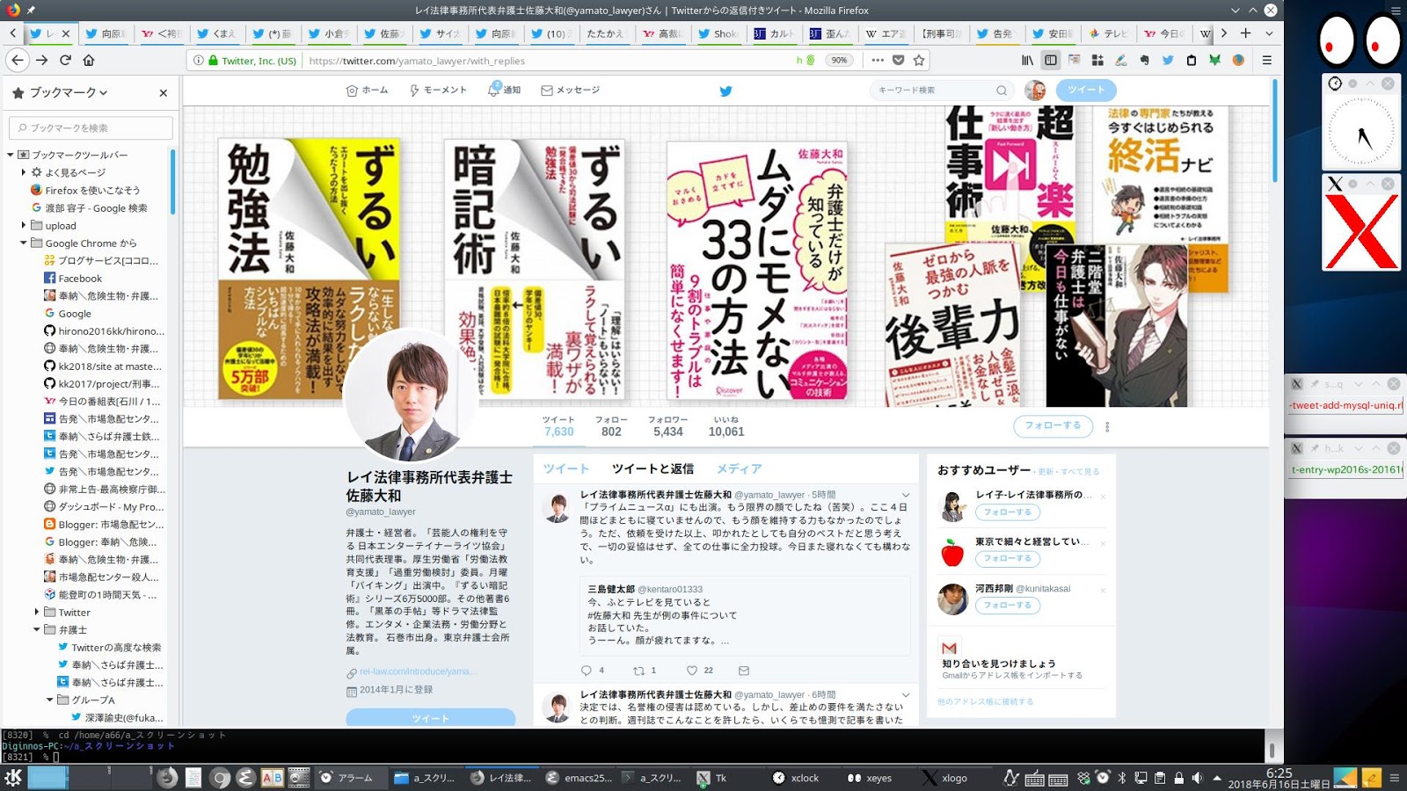Image resolution: width=1407 pixels, height=791 pixels.
Task: Open the rei-law.com profile link
Action: (x=419, y=671)
